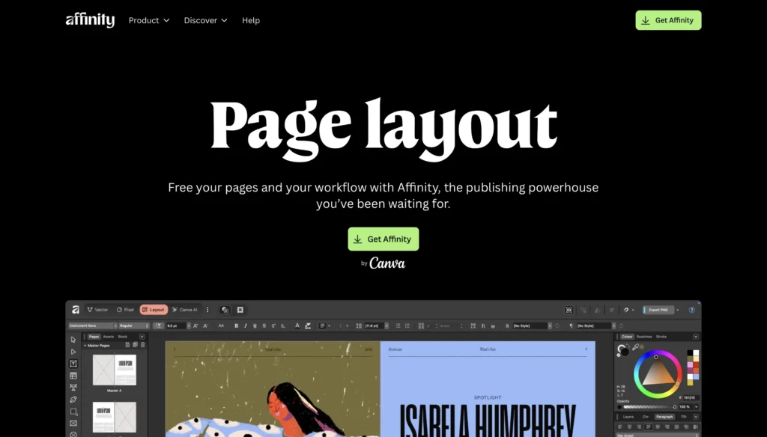Open the Swatches panel tab
767x437 pixels.
pyautogui.click(x=643, y=336)
